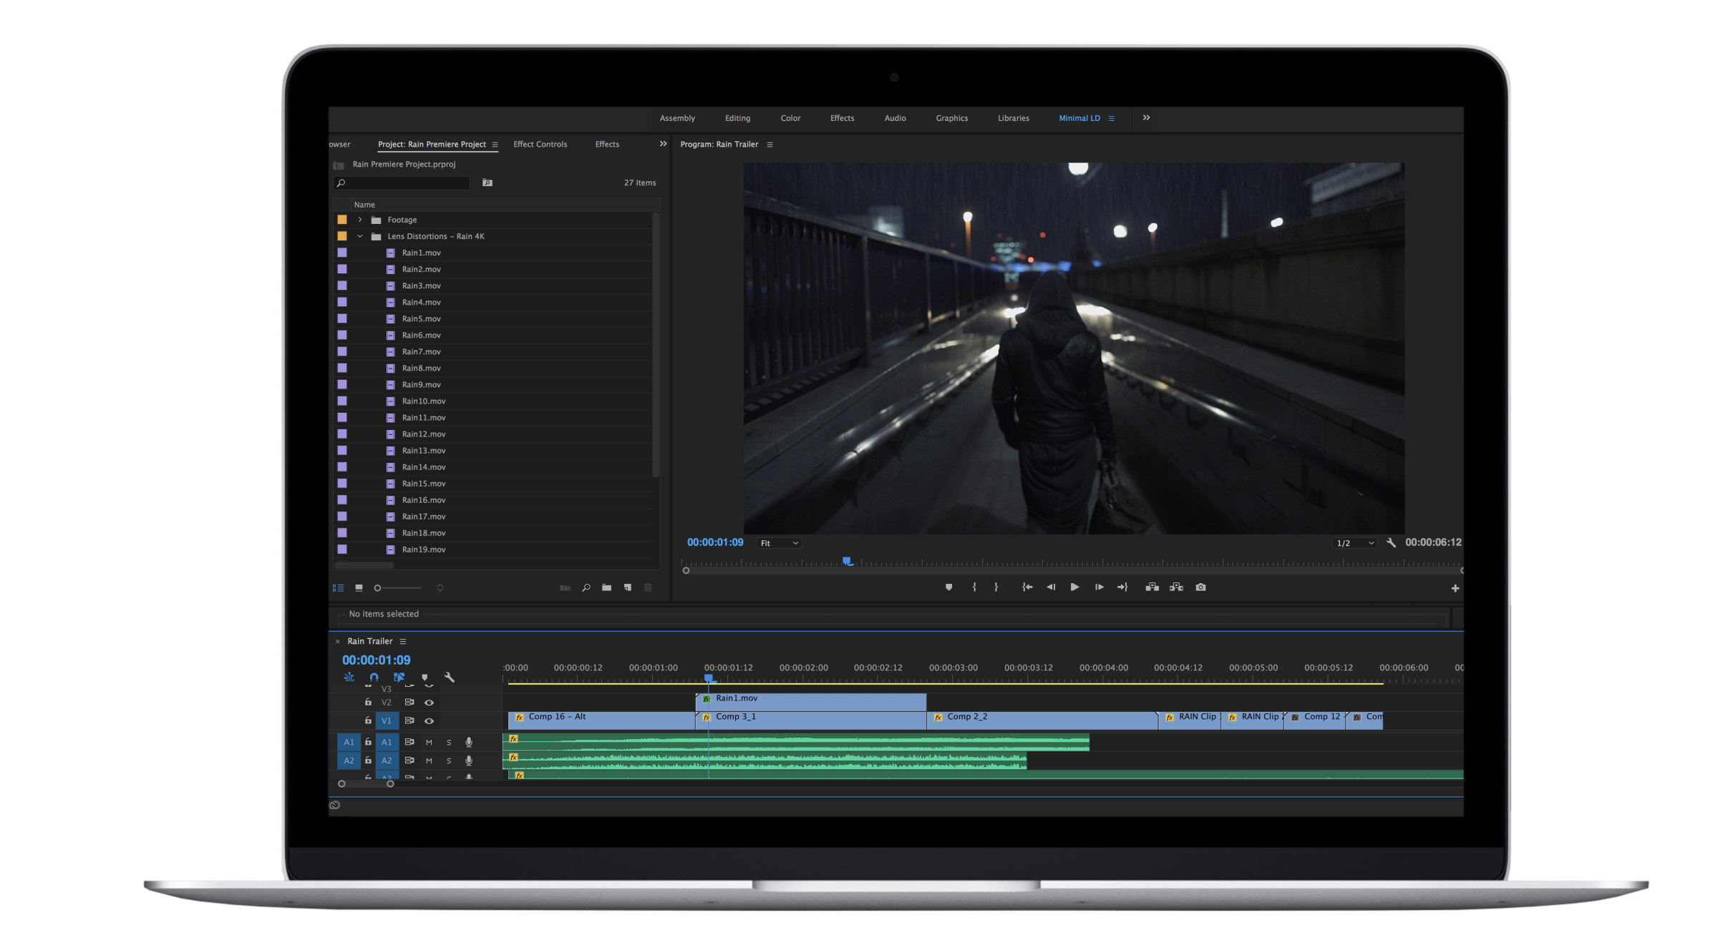Solo audio track A2
The image size is (1718, 948).
449,761
